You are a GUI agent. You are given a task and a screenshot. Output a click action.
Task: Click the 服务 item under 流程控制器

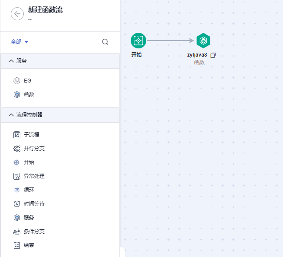pos(29,218)
